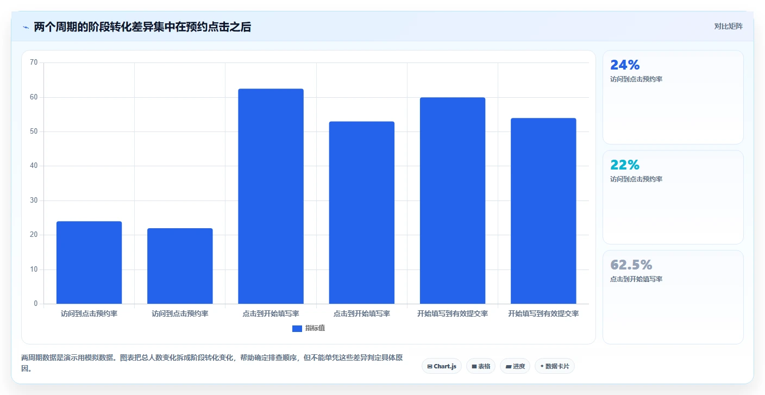The width and height of the screenshot is (765, 395).
Task: Click the 24% value in the data card
Action: [625, 65]
